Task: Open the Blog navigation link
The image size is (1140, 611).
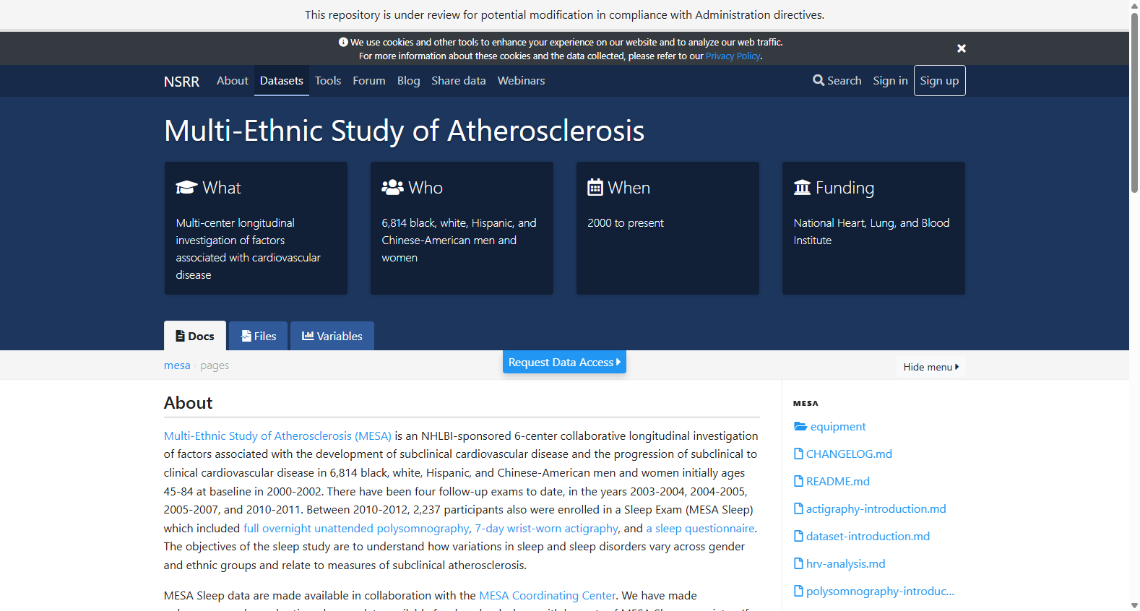Action: 408,81
